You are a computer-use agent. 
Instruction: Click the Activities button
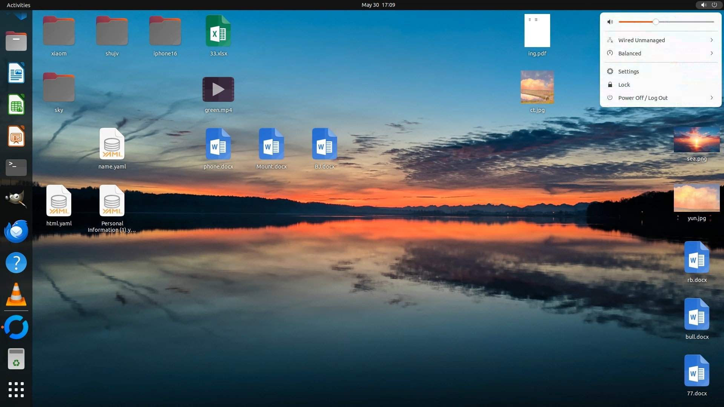(18, 5)
